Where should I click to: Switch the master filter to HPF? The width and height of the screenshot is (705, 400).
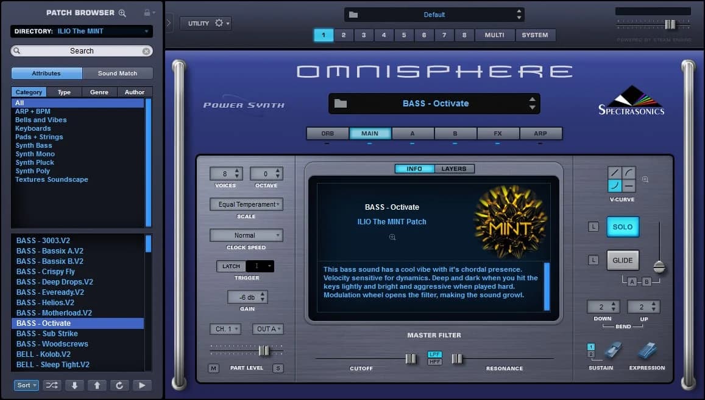pos(435,362)
